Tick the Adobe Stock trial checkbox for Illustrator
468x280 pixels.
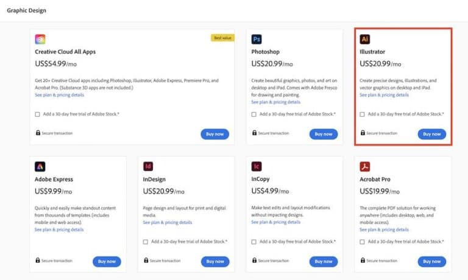pos(363,114)
